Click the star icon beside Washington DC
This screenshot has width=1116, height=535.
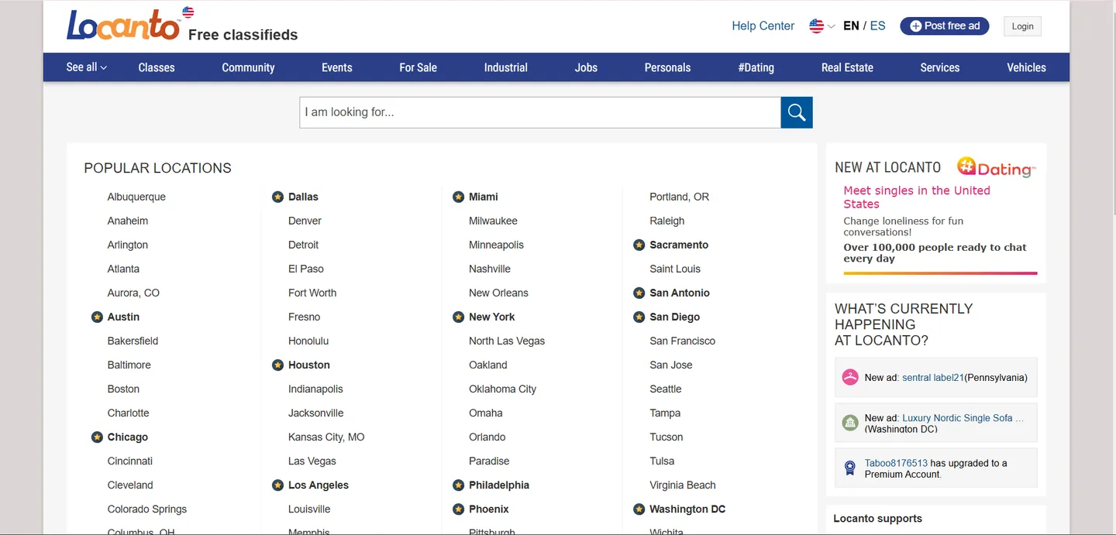pos(639,509)
